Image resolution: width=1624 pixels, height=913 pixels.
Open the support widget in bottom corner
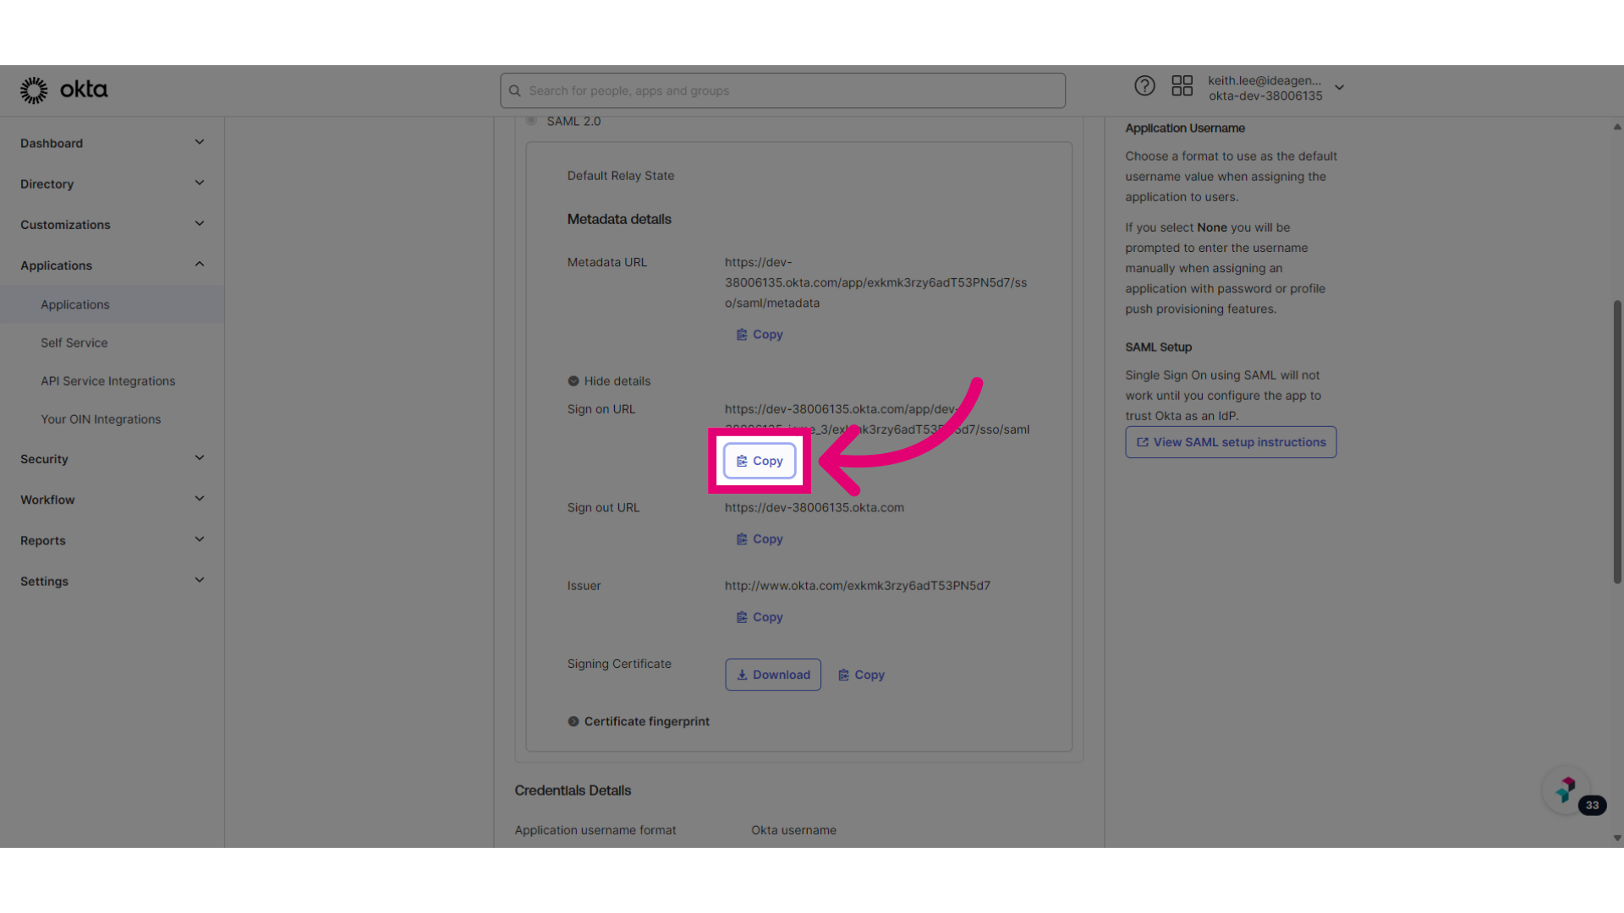pos(1565,790)
